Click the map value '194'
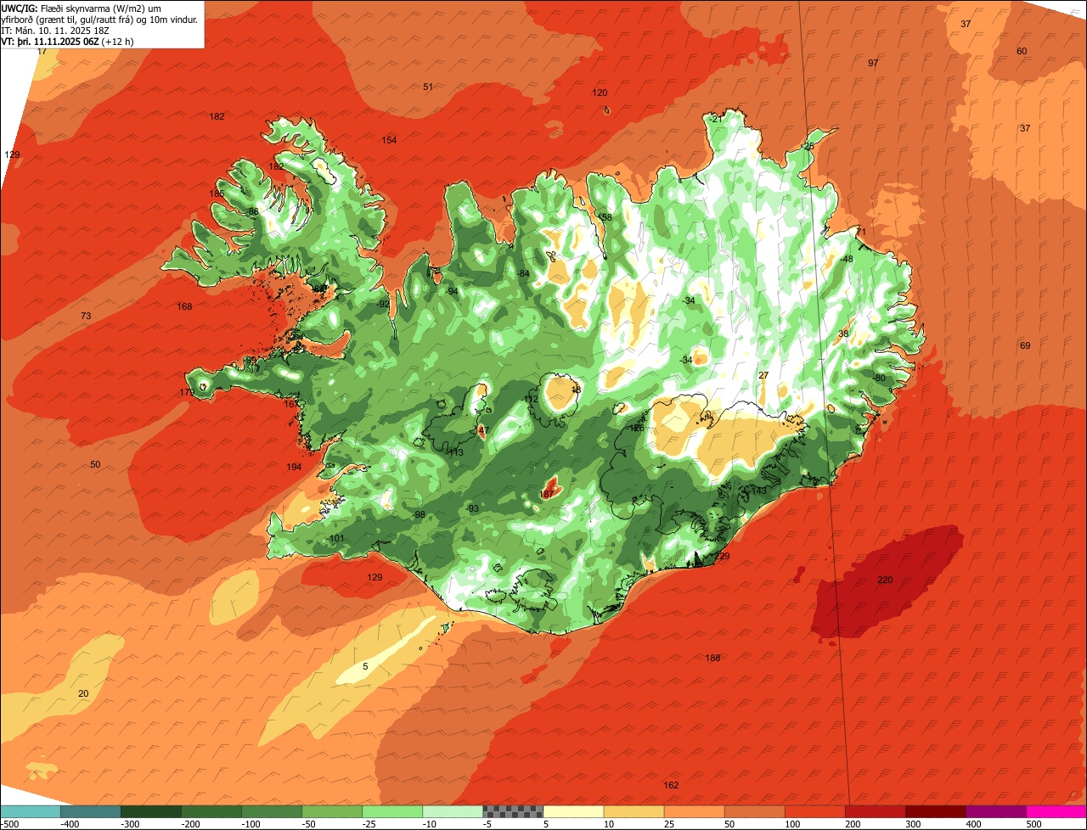 (294, 467)
